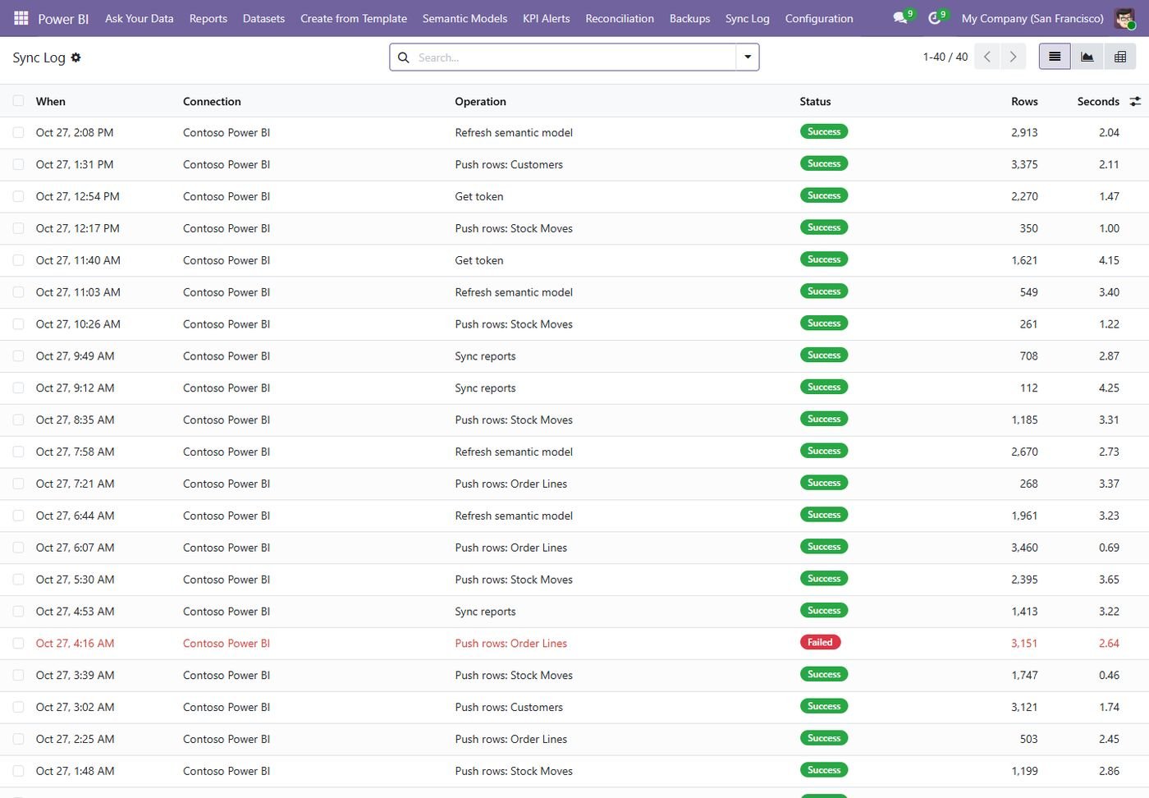The height and width of the screenshot is (798, 1149).
Task: Check the Oct 27, 2:08 PM row
Action: pyautogui.click(x=18, y=132)
